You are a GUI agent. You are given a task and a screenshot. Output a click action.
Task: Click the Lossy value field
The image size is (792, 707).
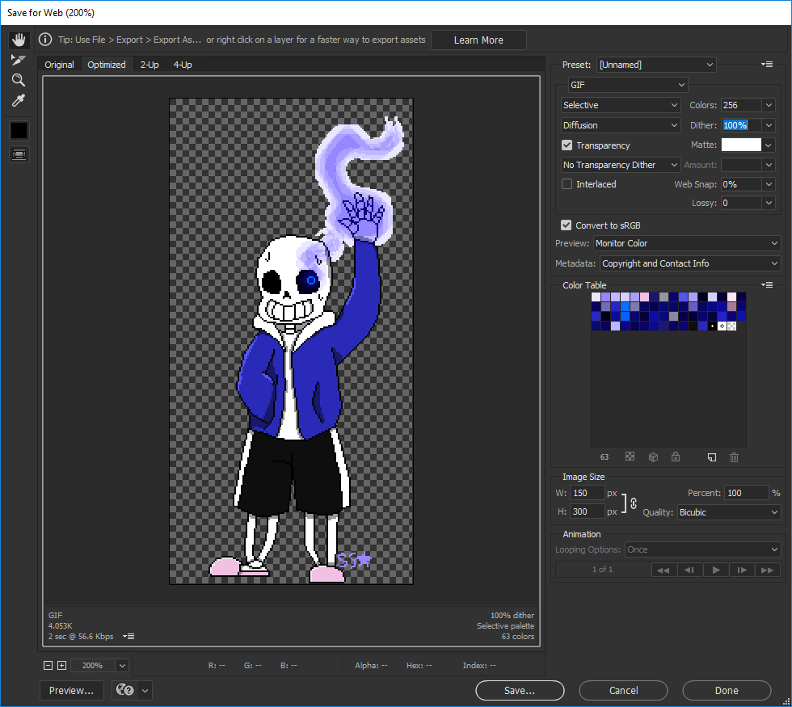coord(740,203)
